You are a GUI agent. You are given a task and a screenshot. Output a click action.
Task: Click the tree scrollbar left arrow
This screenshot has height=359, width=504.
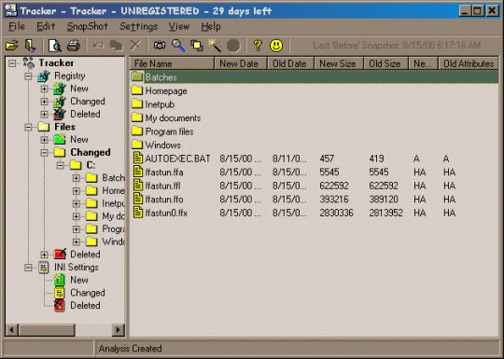click(x=12, y=330)
